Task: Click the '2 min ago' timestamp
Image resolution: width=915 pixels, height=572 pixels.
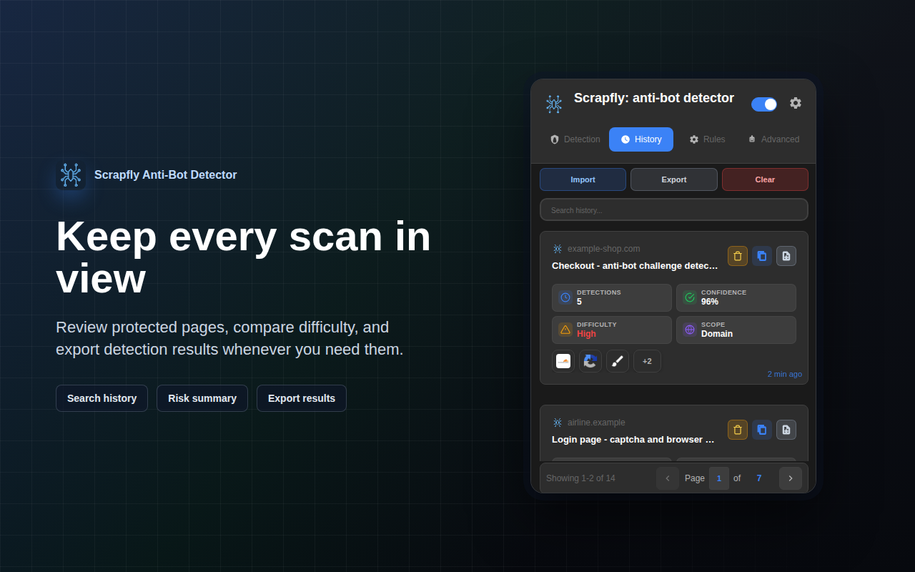Action: [x=785, y=374]
